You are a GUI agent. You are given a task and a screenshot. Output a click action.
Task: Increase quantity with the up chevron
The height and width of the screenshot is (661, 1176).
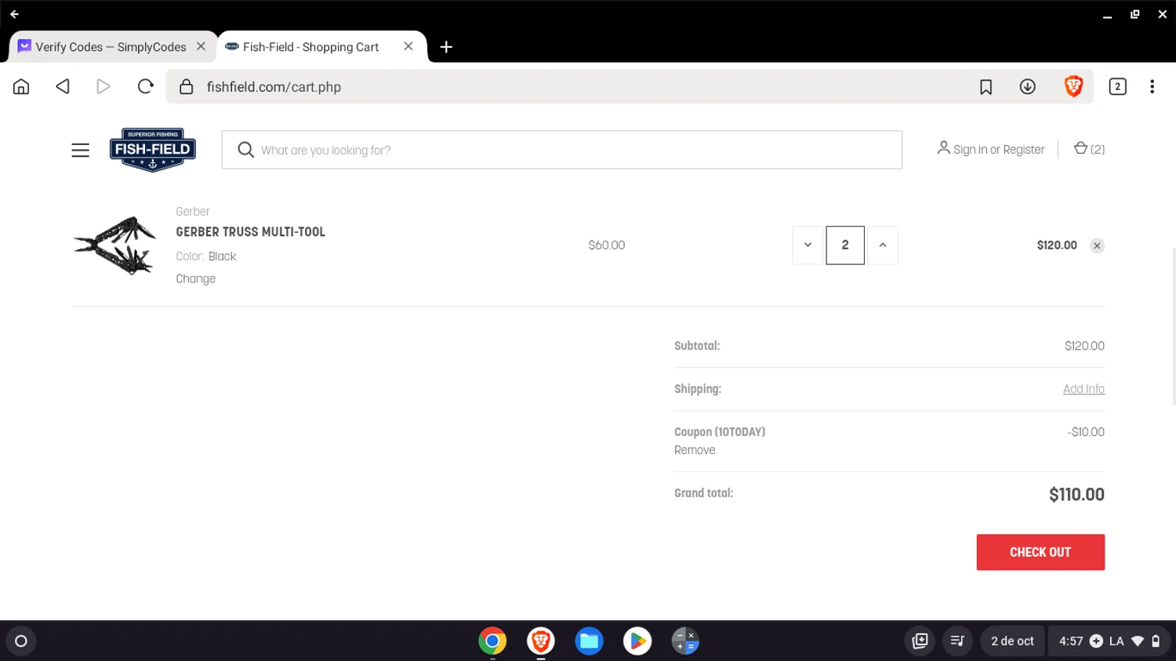(882, 245)
